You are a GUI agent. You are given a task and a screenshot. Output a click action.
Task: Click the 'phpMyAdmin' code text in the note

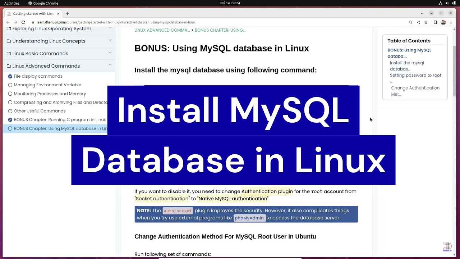pos(249,218)
